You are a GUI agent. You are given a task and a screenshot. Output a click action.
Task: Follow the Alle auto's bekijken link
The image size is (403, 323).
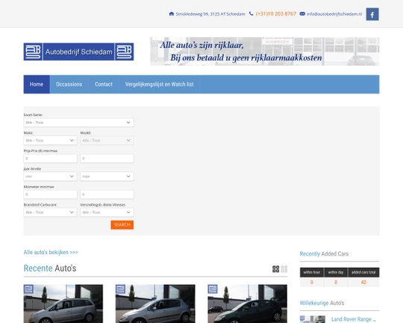[51, 252]
